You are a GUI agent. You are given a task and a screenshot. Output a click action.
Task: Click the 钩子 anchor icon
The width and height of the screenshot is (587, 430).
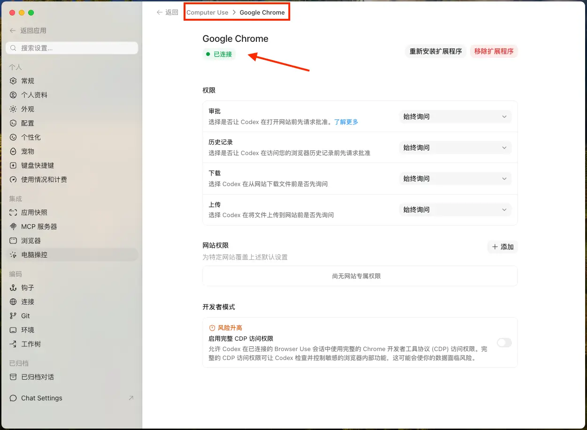pos(13,288)
